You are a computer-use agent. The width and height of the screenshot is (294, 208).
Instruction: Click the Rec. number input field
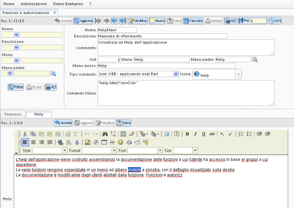point(259,21)
